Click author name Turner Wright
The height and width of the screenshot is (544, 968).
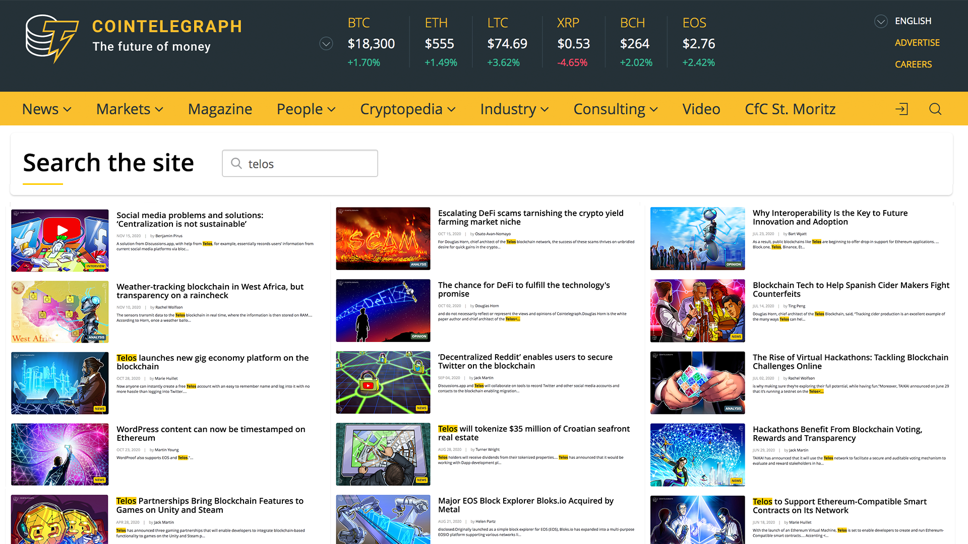point(488,450)
